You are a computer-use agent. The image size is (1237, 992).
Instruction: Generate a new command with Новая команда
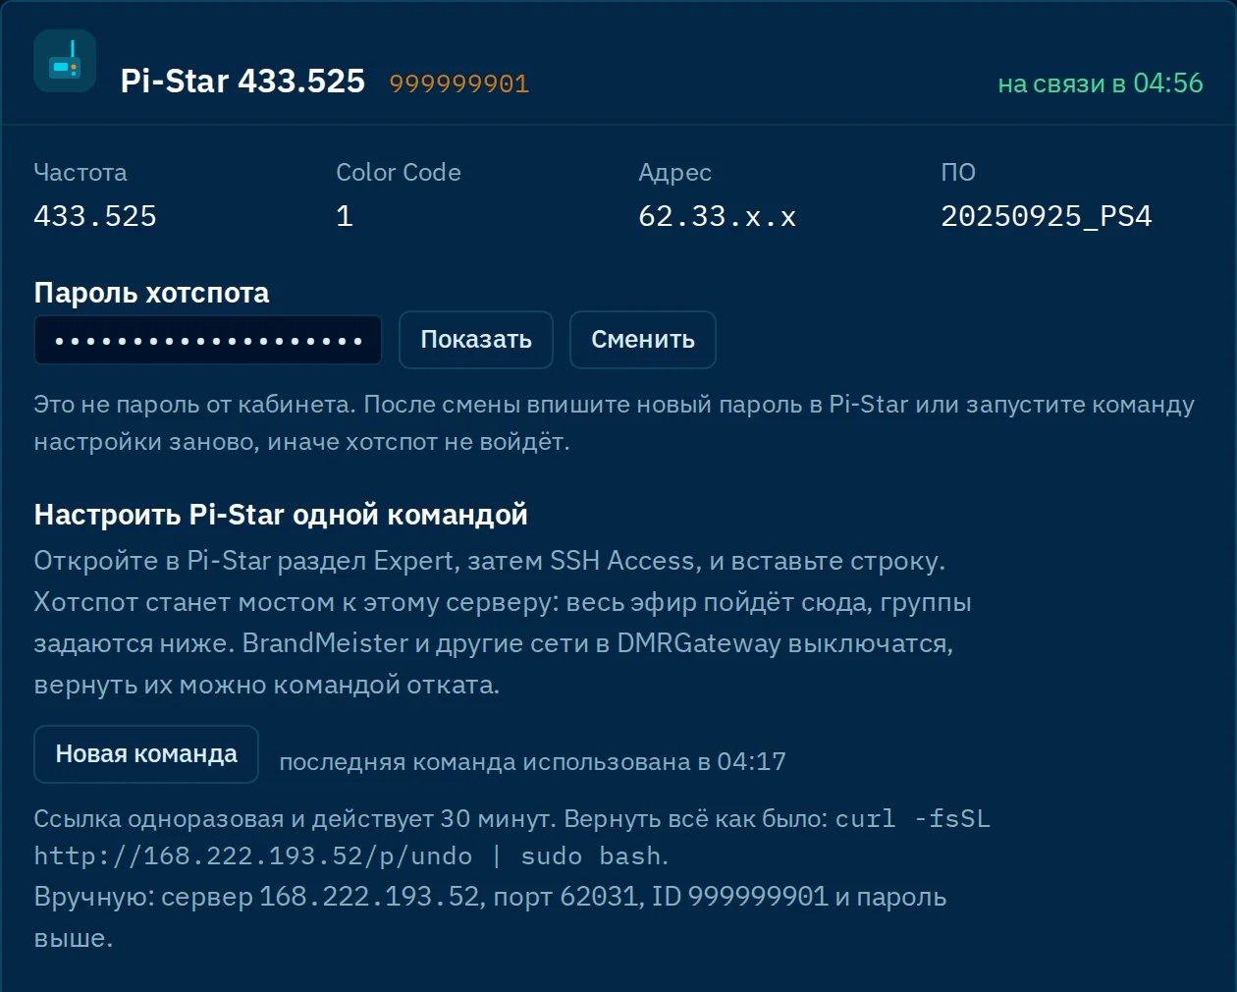click(146, 754)
